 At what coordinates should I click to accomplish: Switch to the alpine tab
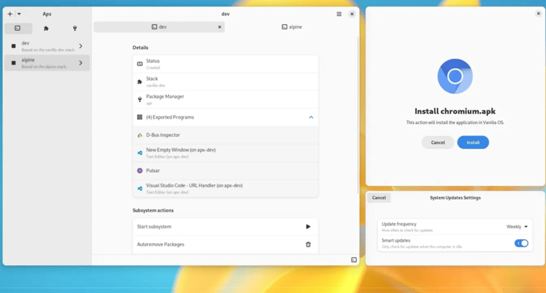click(x=292, y=27)
